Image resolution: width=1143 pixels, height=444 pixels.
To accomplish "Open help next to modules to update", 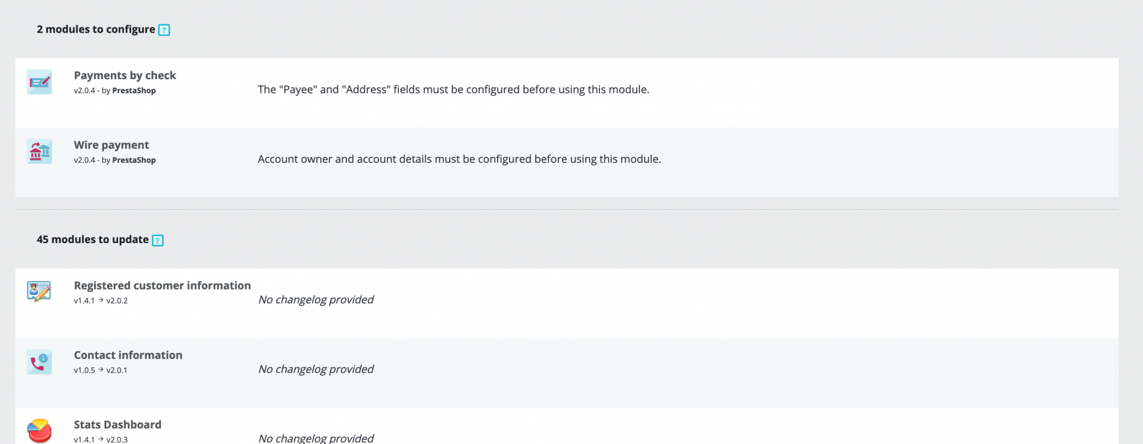I will [x=158, y=240].
